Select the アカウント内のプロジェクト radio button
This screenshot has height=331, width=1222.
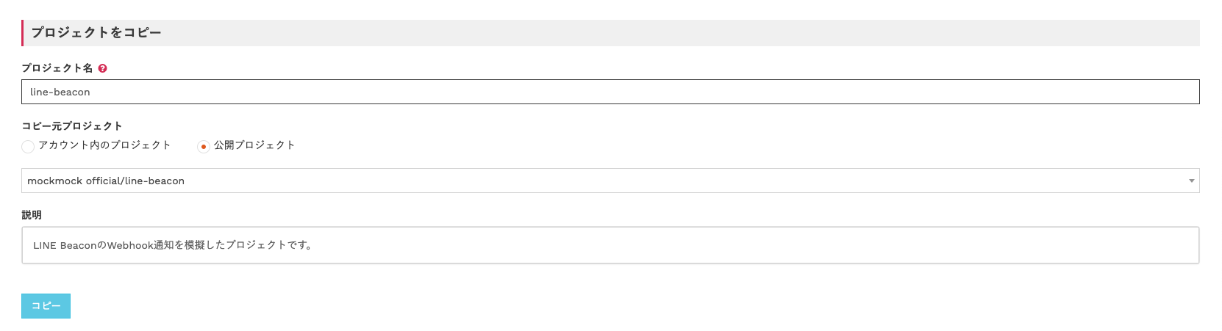28,146
